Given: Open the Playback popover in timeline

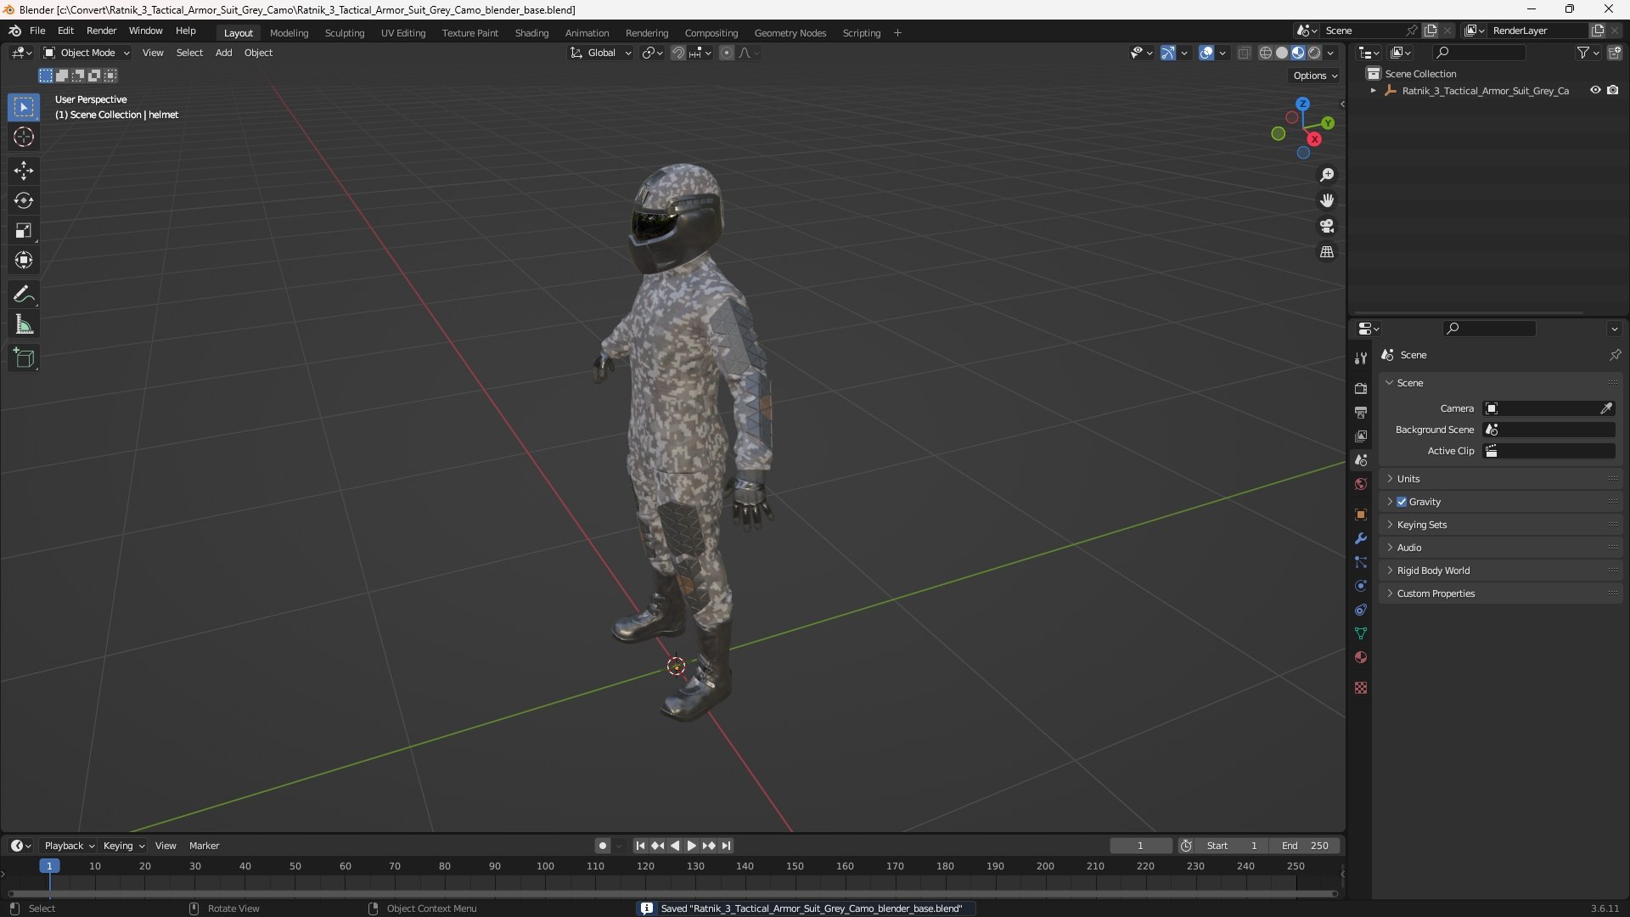Looking at the screenshot, I should coord(69,846).
